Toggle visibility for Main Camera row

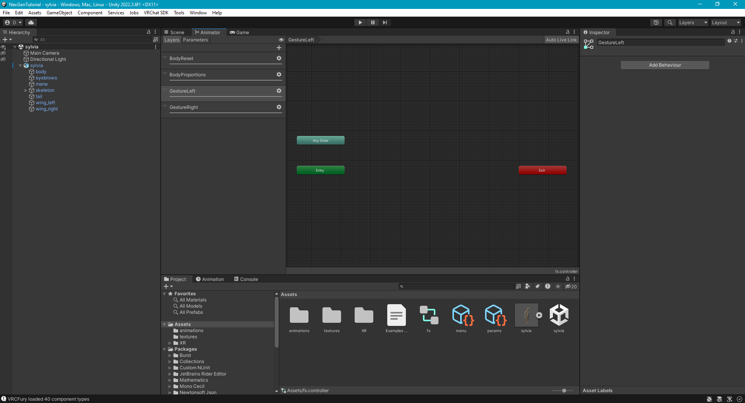pyautogui.click(x=3, y=53)
